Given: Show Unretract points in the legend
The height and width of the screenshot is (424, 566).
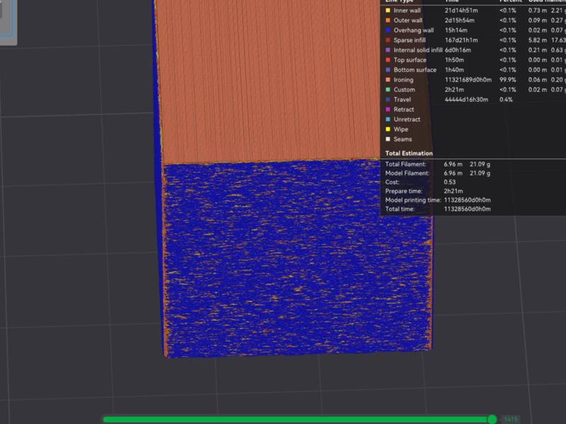Looking at the screenshot, I should [408, 119].
